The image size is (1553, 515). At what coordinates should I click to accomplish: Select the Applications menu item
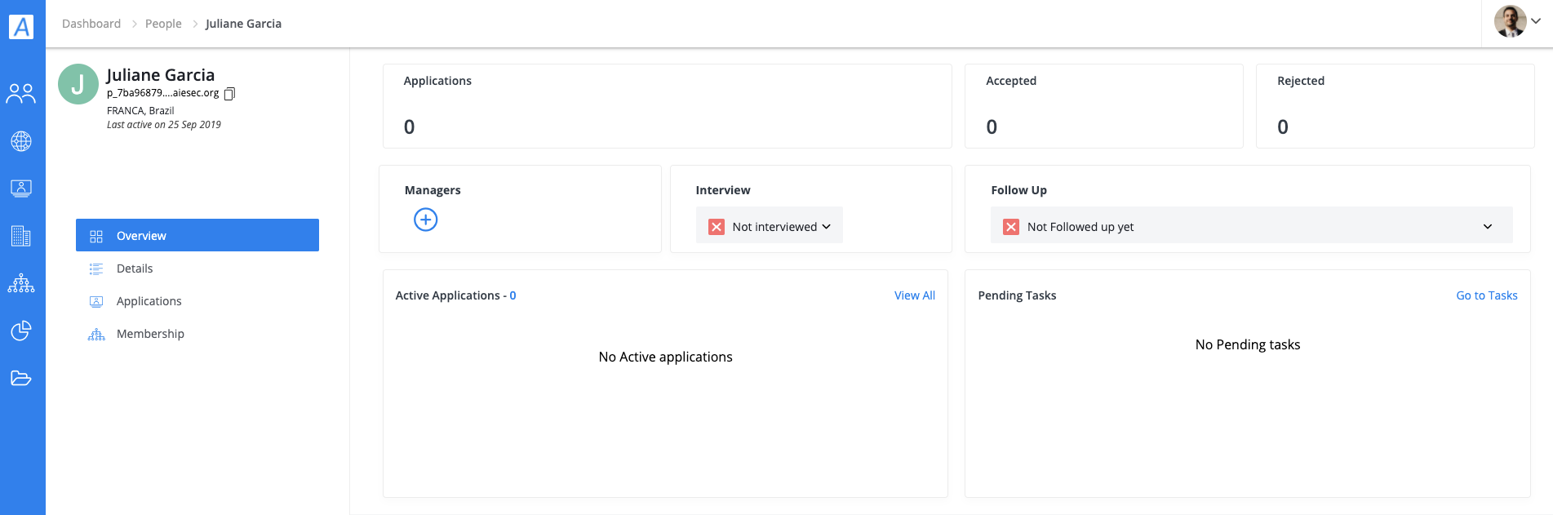[x=197, y=301]
